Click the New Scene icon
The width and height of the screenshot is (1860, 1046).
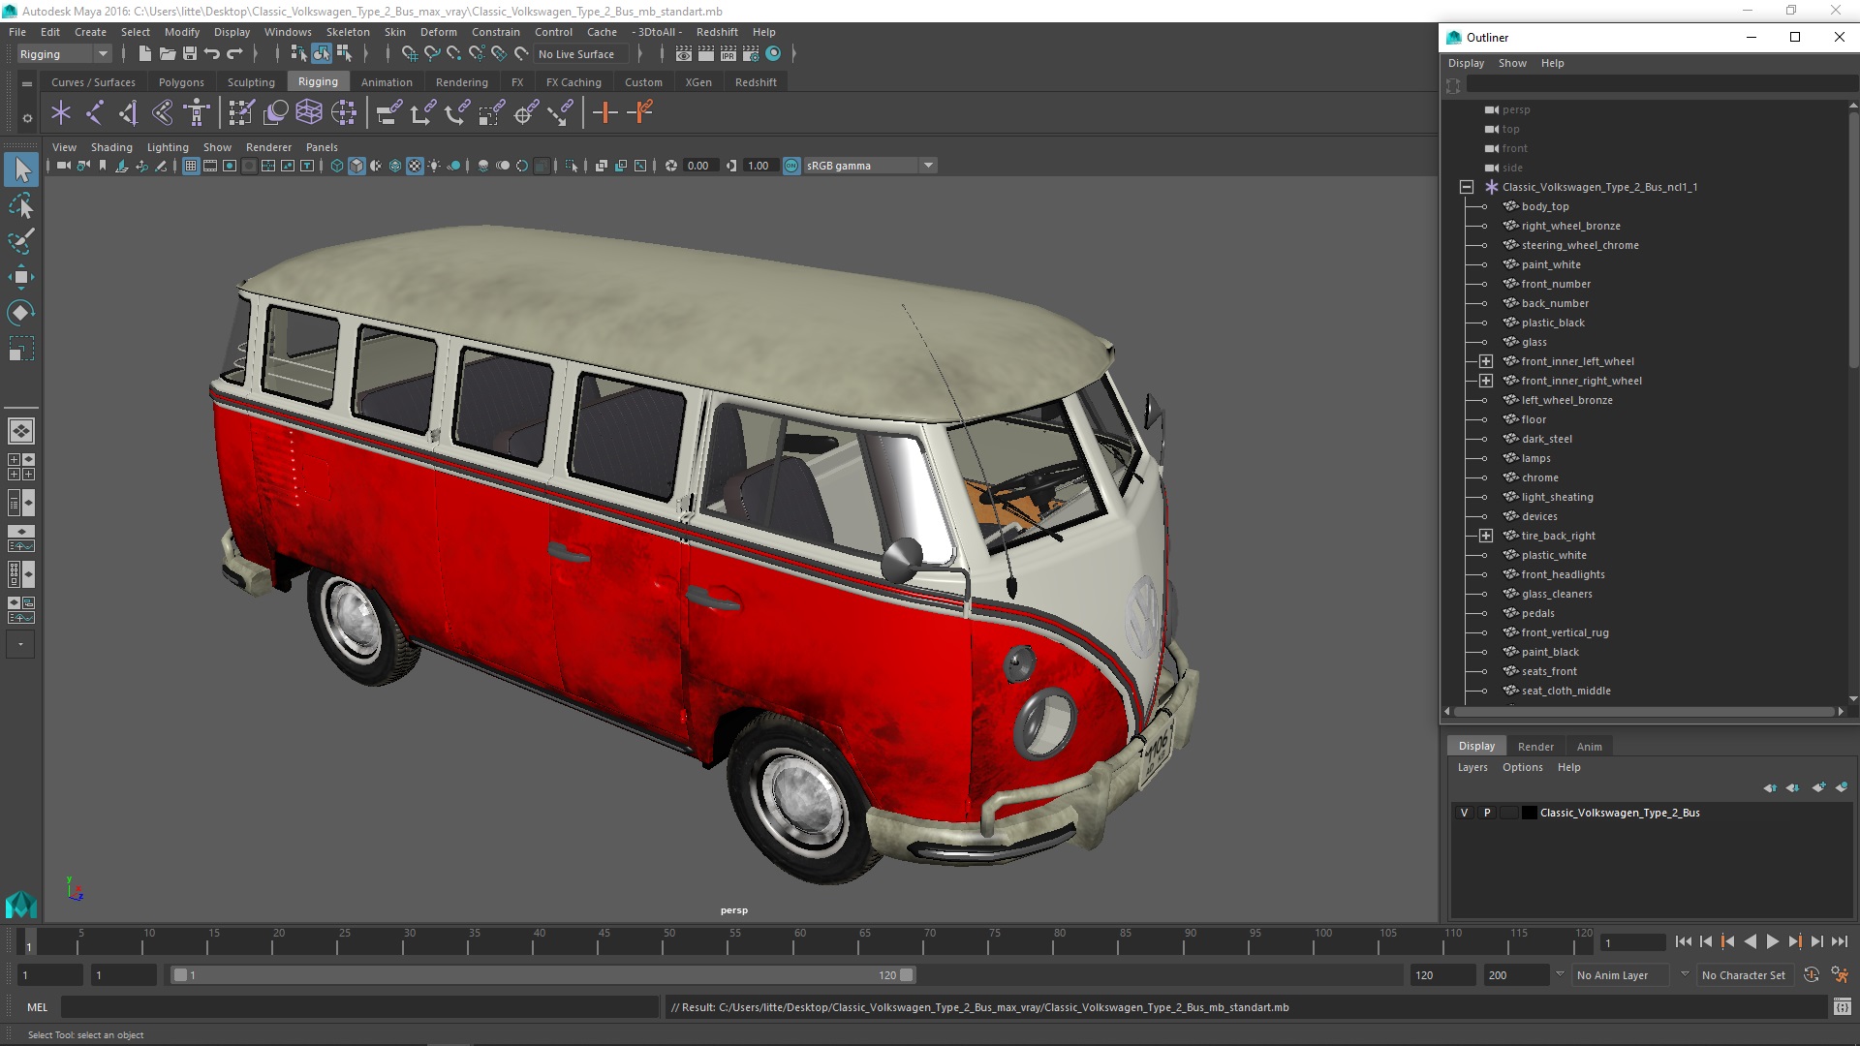[144, 54]
